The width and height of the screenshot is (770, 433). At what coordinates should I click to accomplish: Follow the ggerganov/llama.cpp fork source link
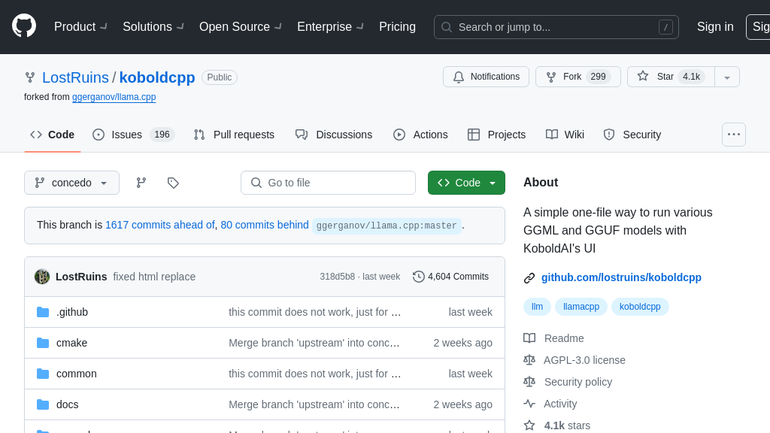(114, 97)
